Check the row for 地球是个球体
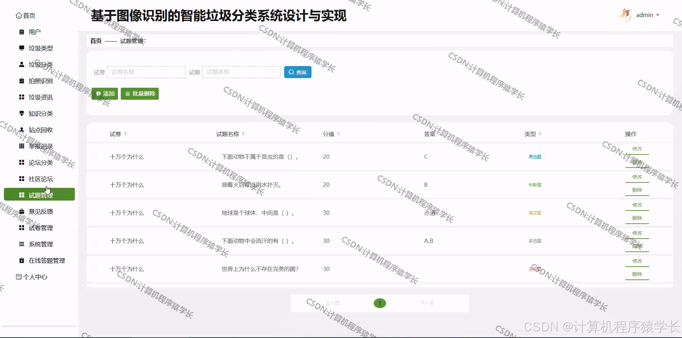The image size is (682, 338). tap(94, 213)
